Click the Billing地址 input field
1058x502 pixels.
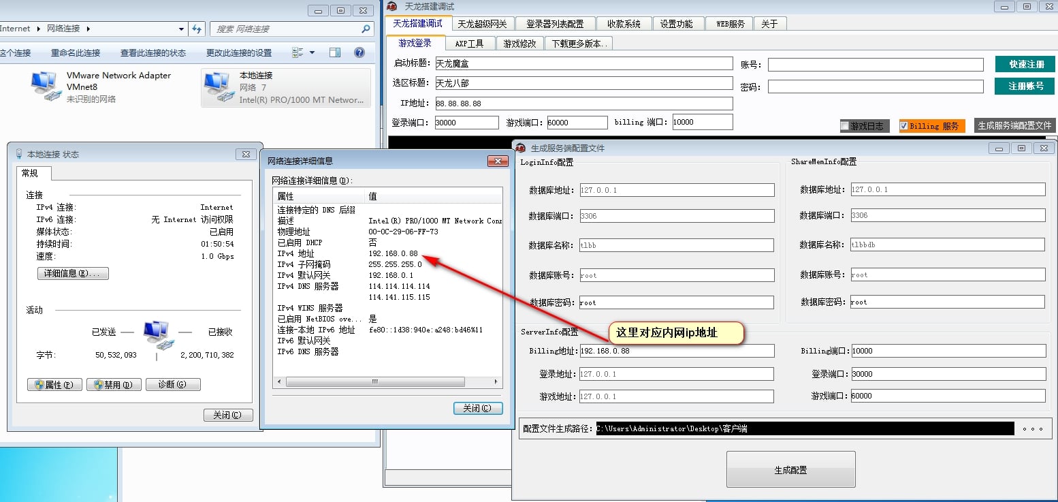pyautogui.click(x=676, y=351)
